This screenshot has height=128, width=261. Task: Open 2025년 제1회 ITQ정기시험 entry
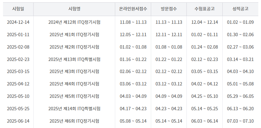coord(74,35)
